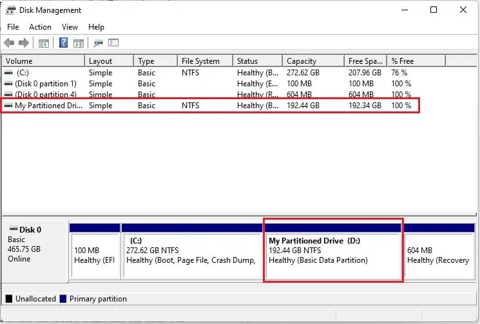
Task: Toggle the Show/Hide Action Pane icon
Action: [x=78, y=43]
